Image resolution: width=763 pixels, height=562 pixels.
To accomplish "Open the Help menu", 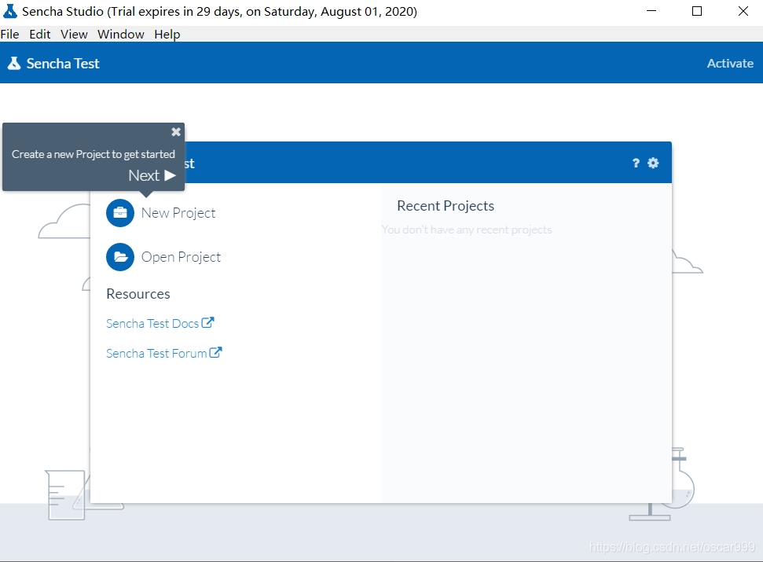I will point(167,34).
